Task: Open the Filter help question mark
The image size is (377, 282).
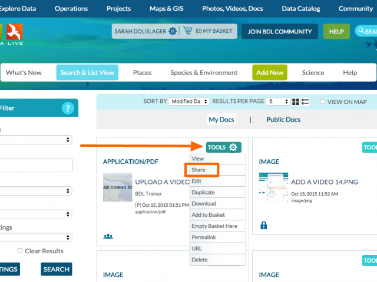Action: (68, 108)
